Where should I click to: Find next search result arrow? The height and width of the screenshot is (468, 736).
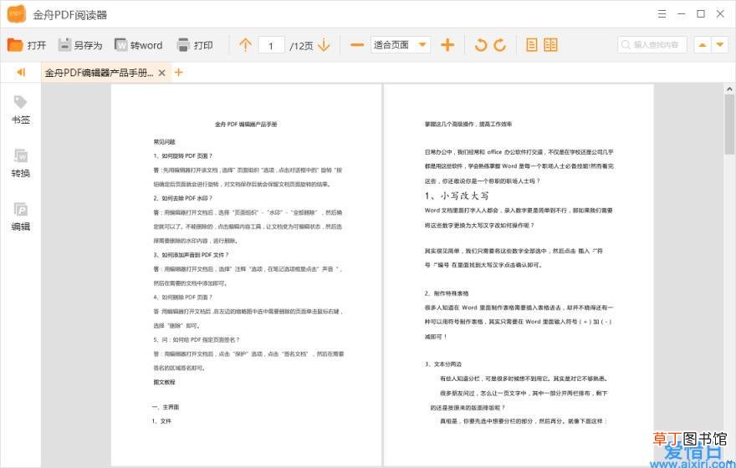point(719,44)
